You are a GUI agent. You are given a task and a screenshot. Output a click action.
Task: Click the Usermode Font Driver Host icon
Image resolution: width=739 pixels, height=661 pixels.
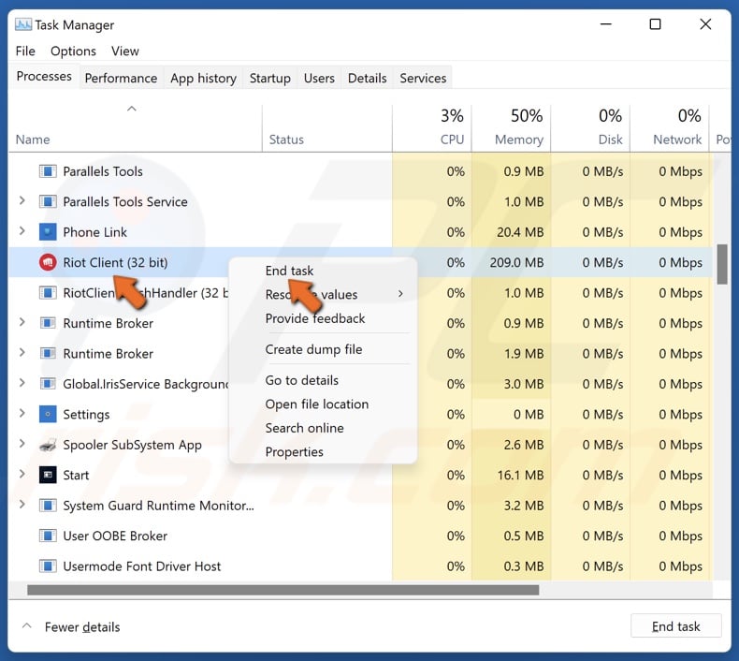pyautogui.click(x=48, y=566)
